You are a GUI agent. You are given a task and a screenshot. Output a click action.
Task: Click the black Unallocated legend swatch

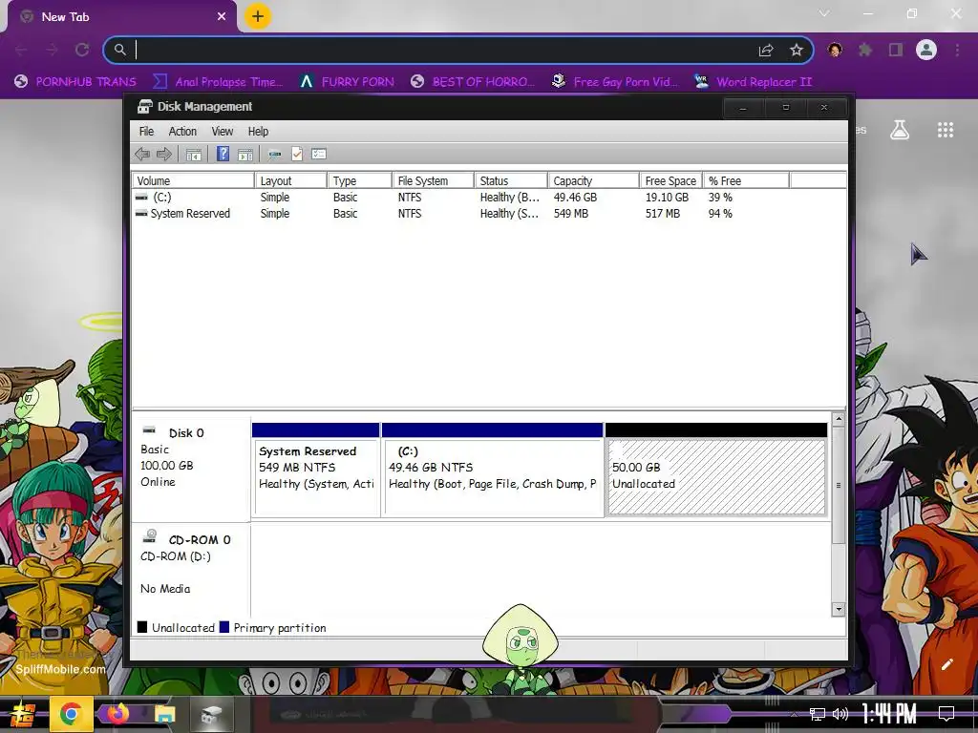pyautogui.click(x=142, y=627)
